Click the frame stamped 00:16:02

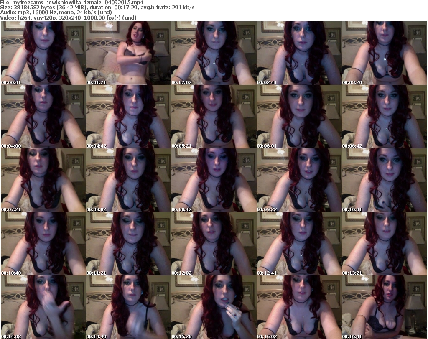[299, 307]
